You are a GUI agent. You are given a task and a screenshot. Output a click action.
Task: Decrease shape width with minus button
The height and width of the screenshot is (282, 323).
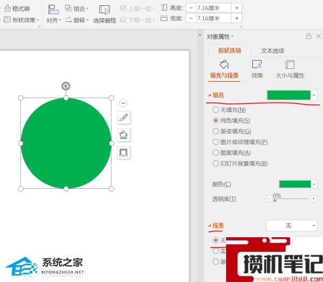pos(191,18)
